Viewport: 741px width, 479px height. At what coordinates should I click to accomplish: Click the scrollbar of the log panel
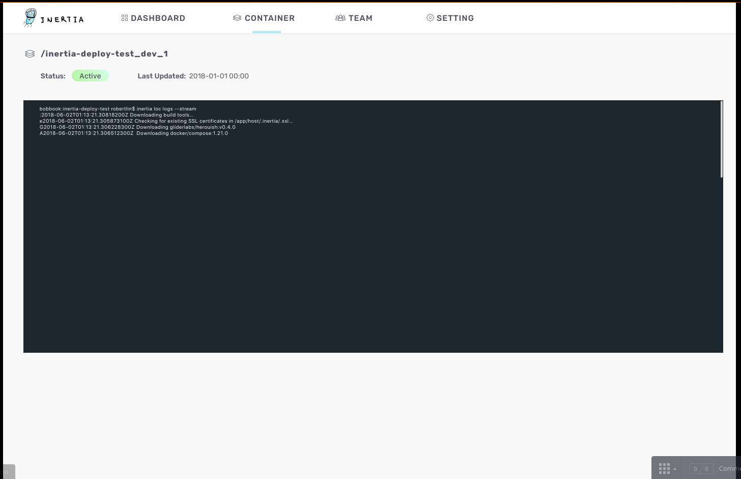(721, 137)
